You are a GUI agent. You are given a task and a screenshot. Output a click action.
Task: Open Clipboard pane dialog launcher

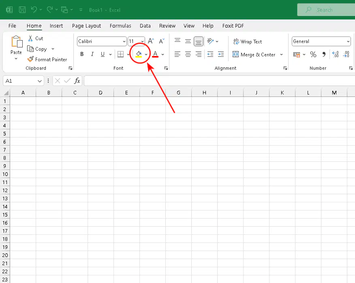[x=71, y=68]
